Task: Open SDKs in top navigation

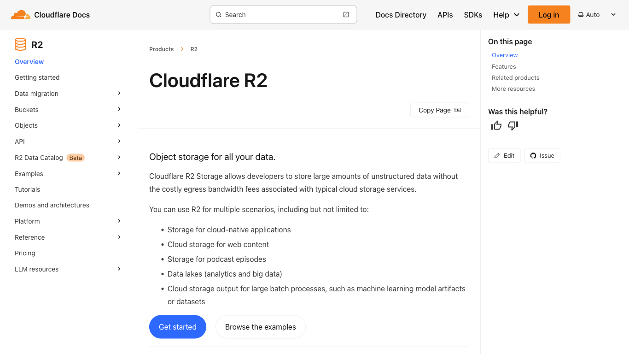Action: (x=473, y=15)
